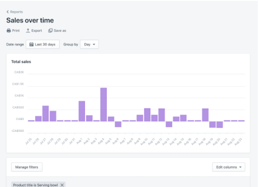The width and height of the screenshot is (259, 187).
Task: Select the negative Aug 20 bar
Action: coord(220,124)
